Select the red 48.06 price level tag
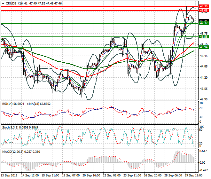The image size is (211, 179). (x=204, y=11)
